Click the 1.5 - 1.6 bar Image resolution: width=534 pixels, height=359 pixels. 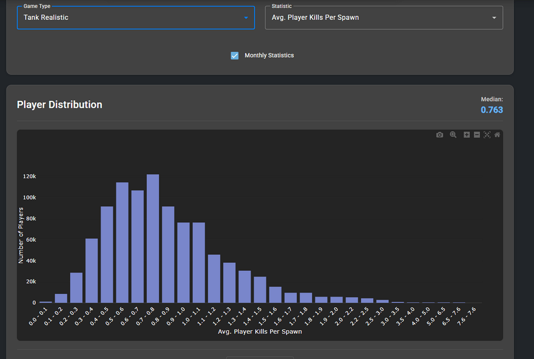276,294
